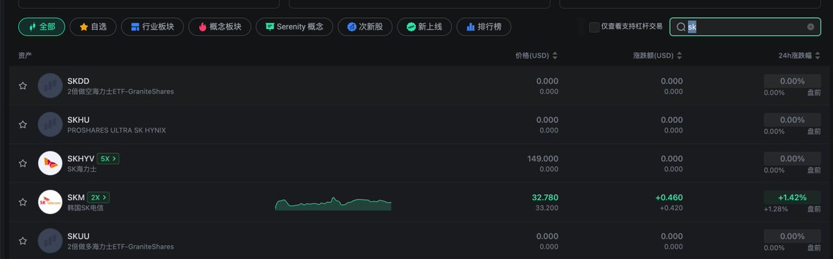Image resolution: width=833 pixels, height=259 pixels.
Task: Click the SK海力士 logo for SKHYV
Action: [50, 163]
